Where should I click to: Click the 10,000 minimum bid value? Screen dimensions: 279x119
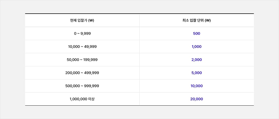tap(196, 86)
